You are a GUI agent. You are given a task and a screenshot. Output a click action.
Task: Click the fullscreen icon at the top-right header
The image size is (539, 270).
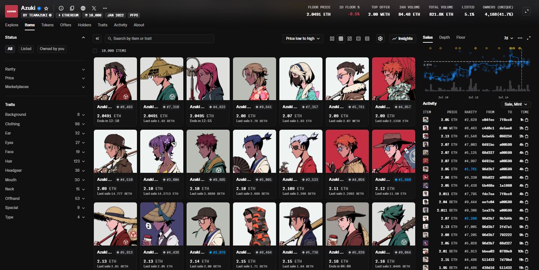coord(526,11)
